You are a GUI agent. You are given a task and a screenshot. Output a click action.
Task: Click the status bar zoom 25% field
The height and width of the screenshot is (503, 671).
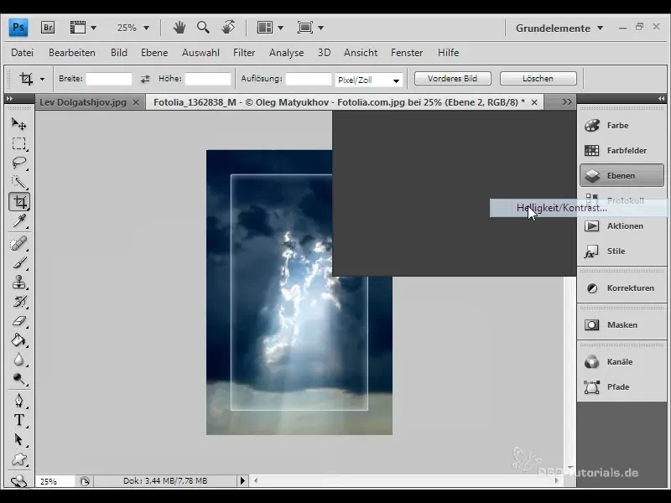(x=55, y=481)
